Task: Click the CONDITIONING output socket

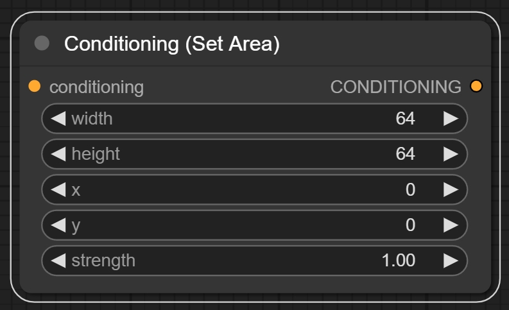Action: point(476,86)
